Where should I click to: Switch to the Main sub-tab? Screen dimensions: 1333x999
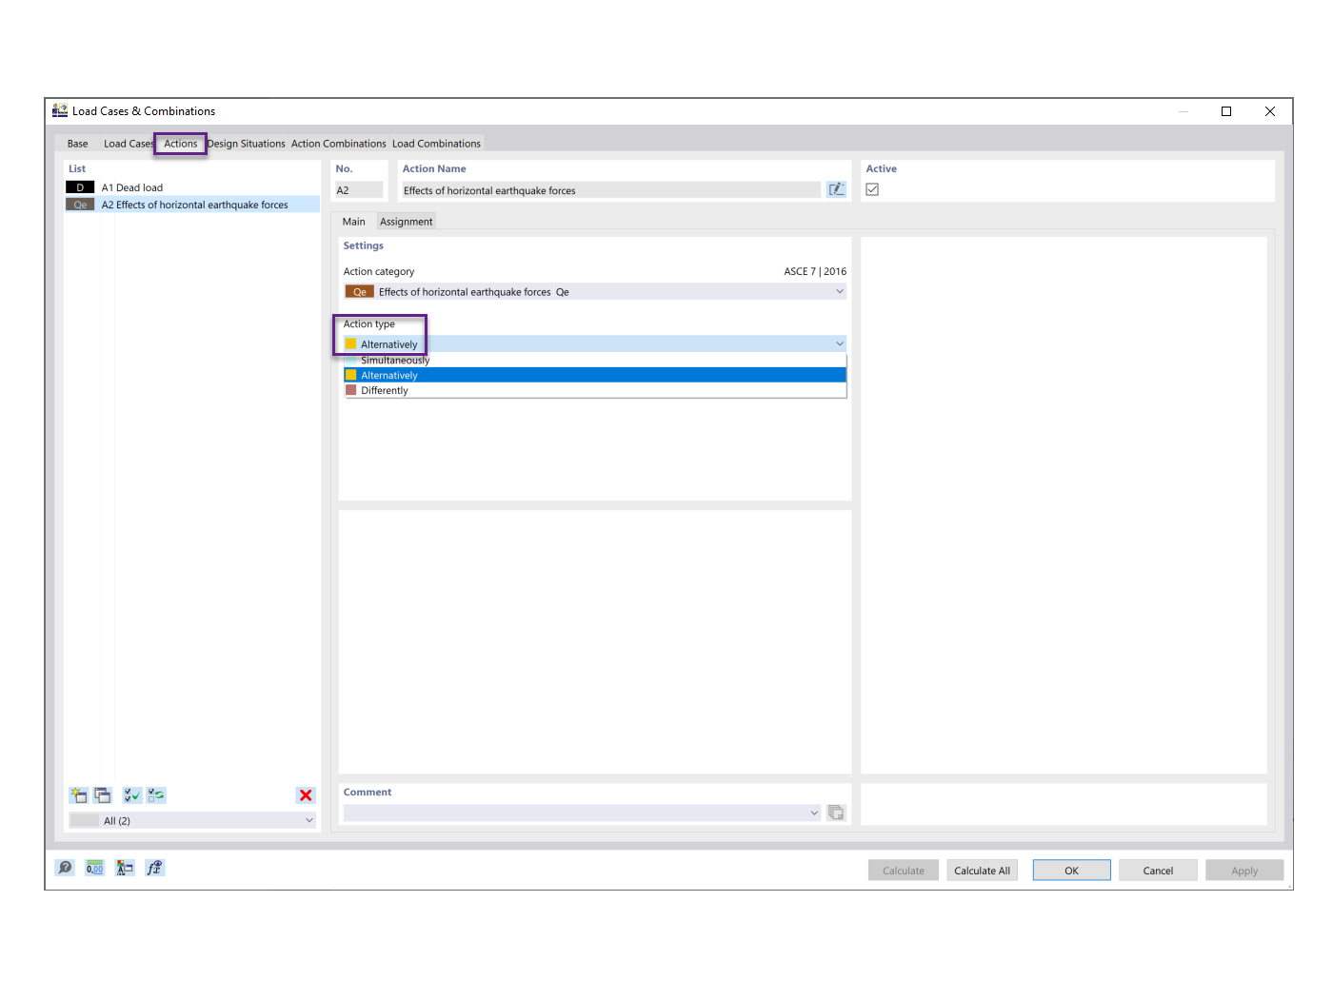tap(353, 222)
